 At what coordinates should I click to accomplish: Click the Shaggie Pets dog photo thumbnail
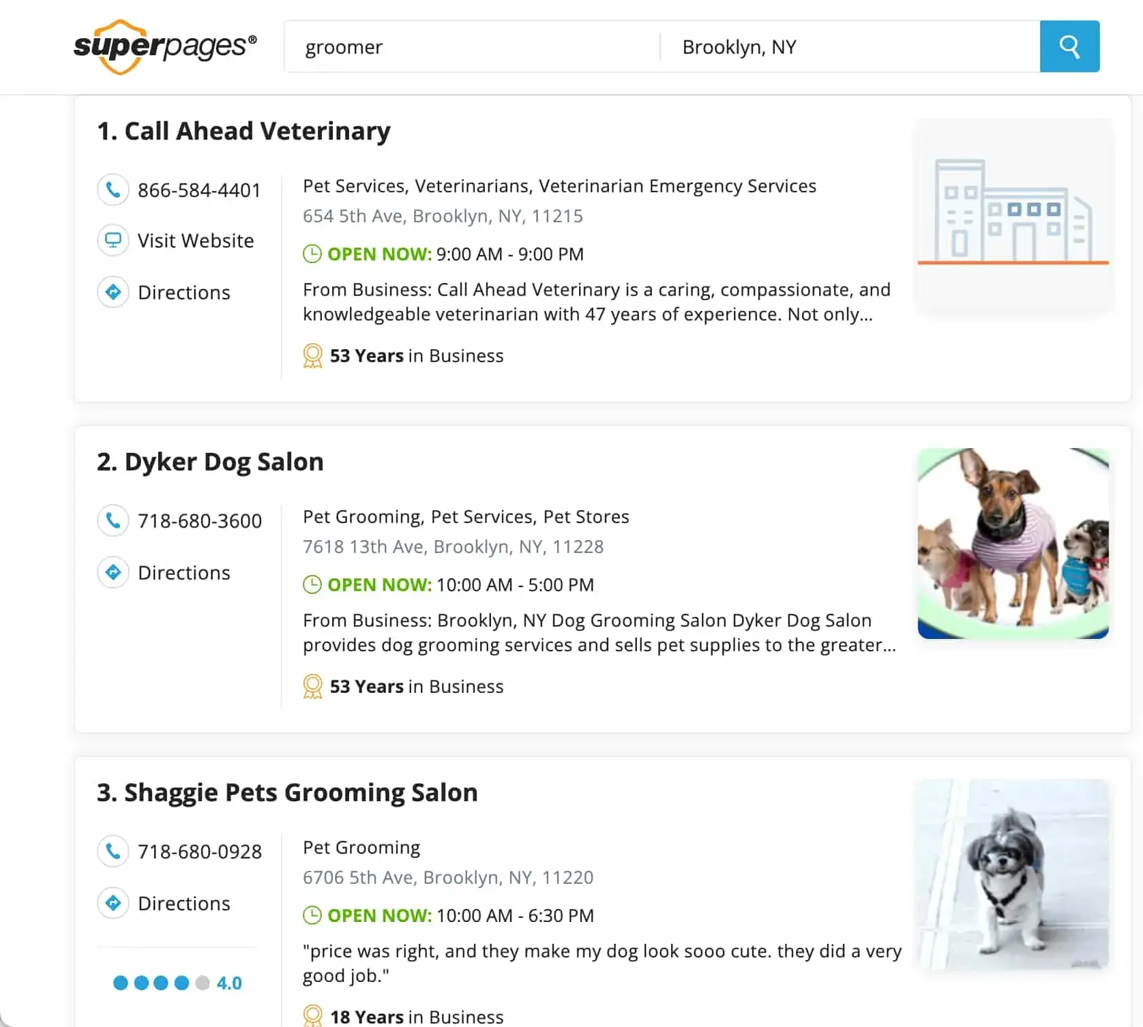1013,874
